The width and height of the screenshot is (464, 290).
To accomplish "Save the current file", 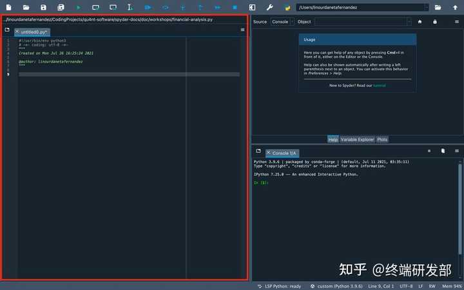I will [x=44, y=7].
